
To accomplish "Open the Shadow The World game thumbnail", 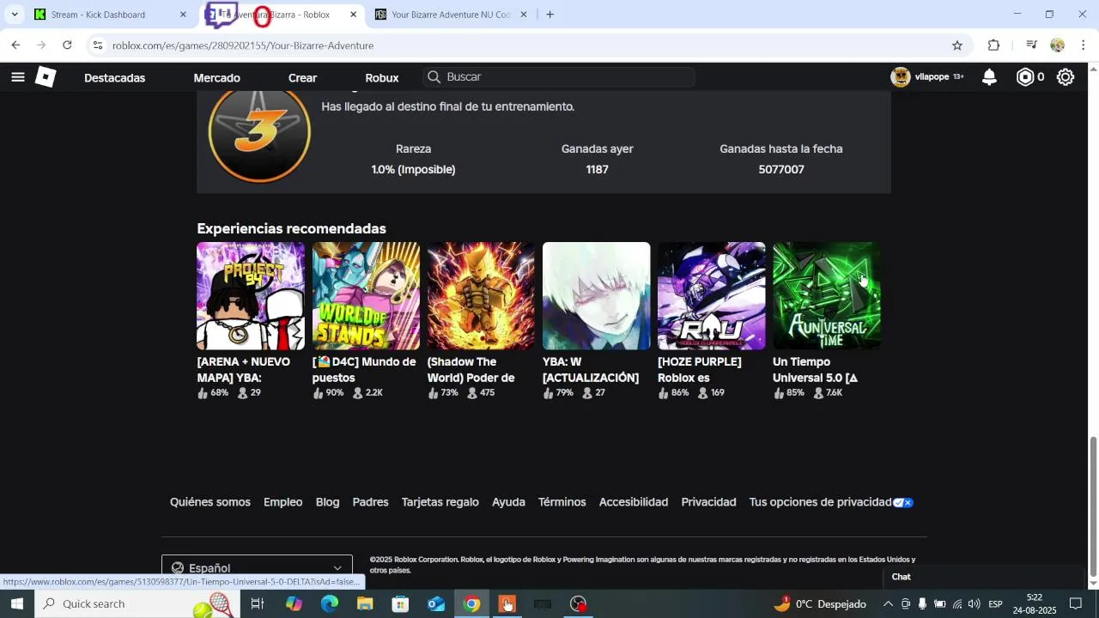I will 481,295.
